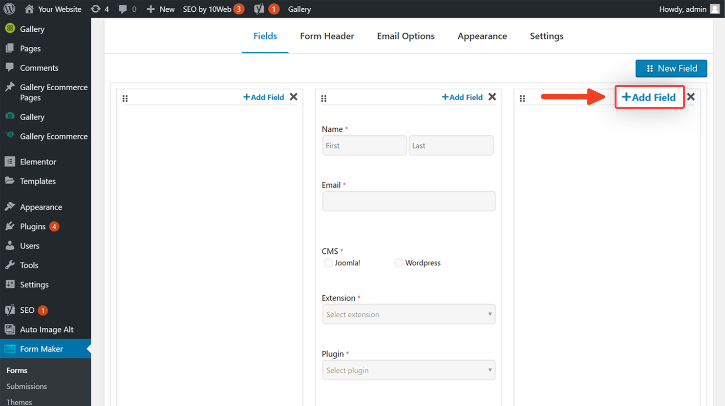Click the Tools wrench icon
This screenshot has width=725, height=406.
[10, 265]
